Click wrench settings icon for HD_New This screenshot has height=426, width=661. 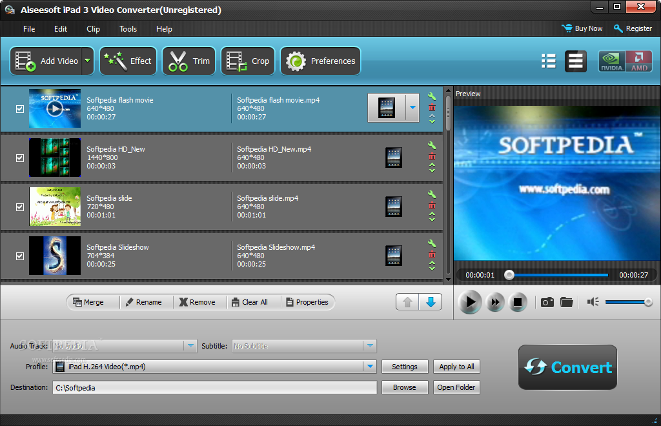click(x=432, y=145)
